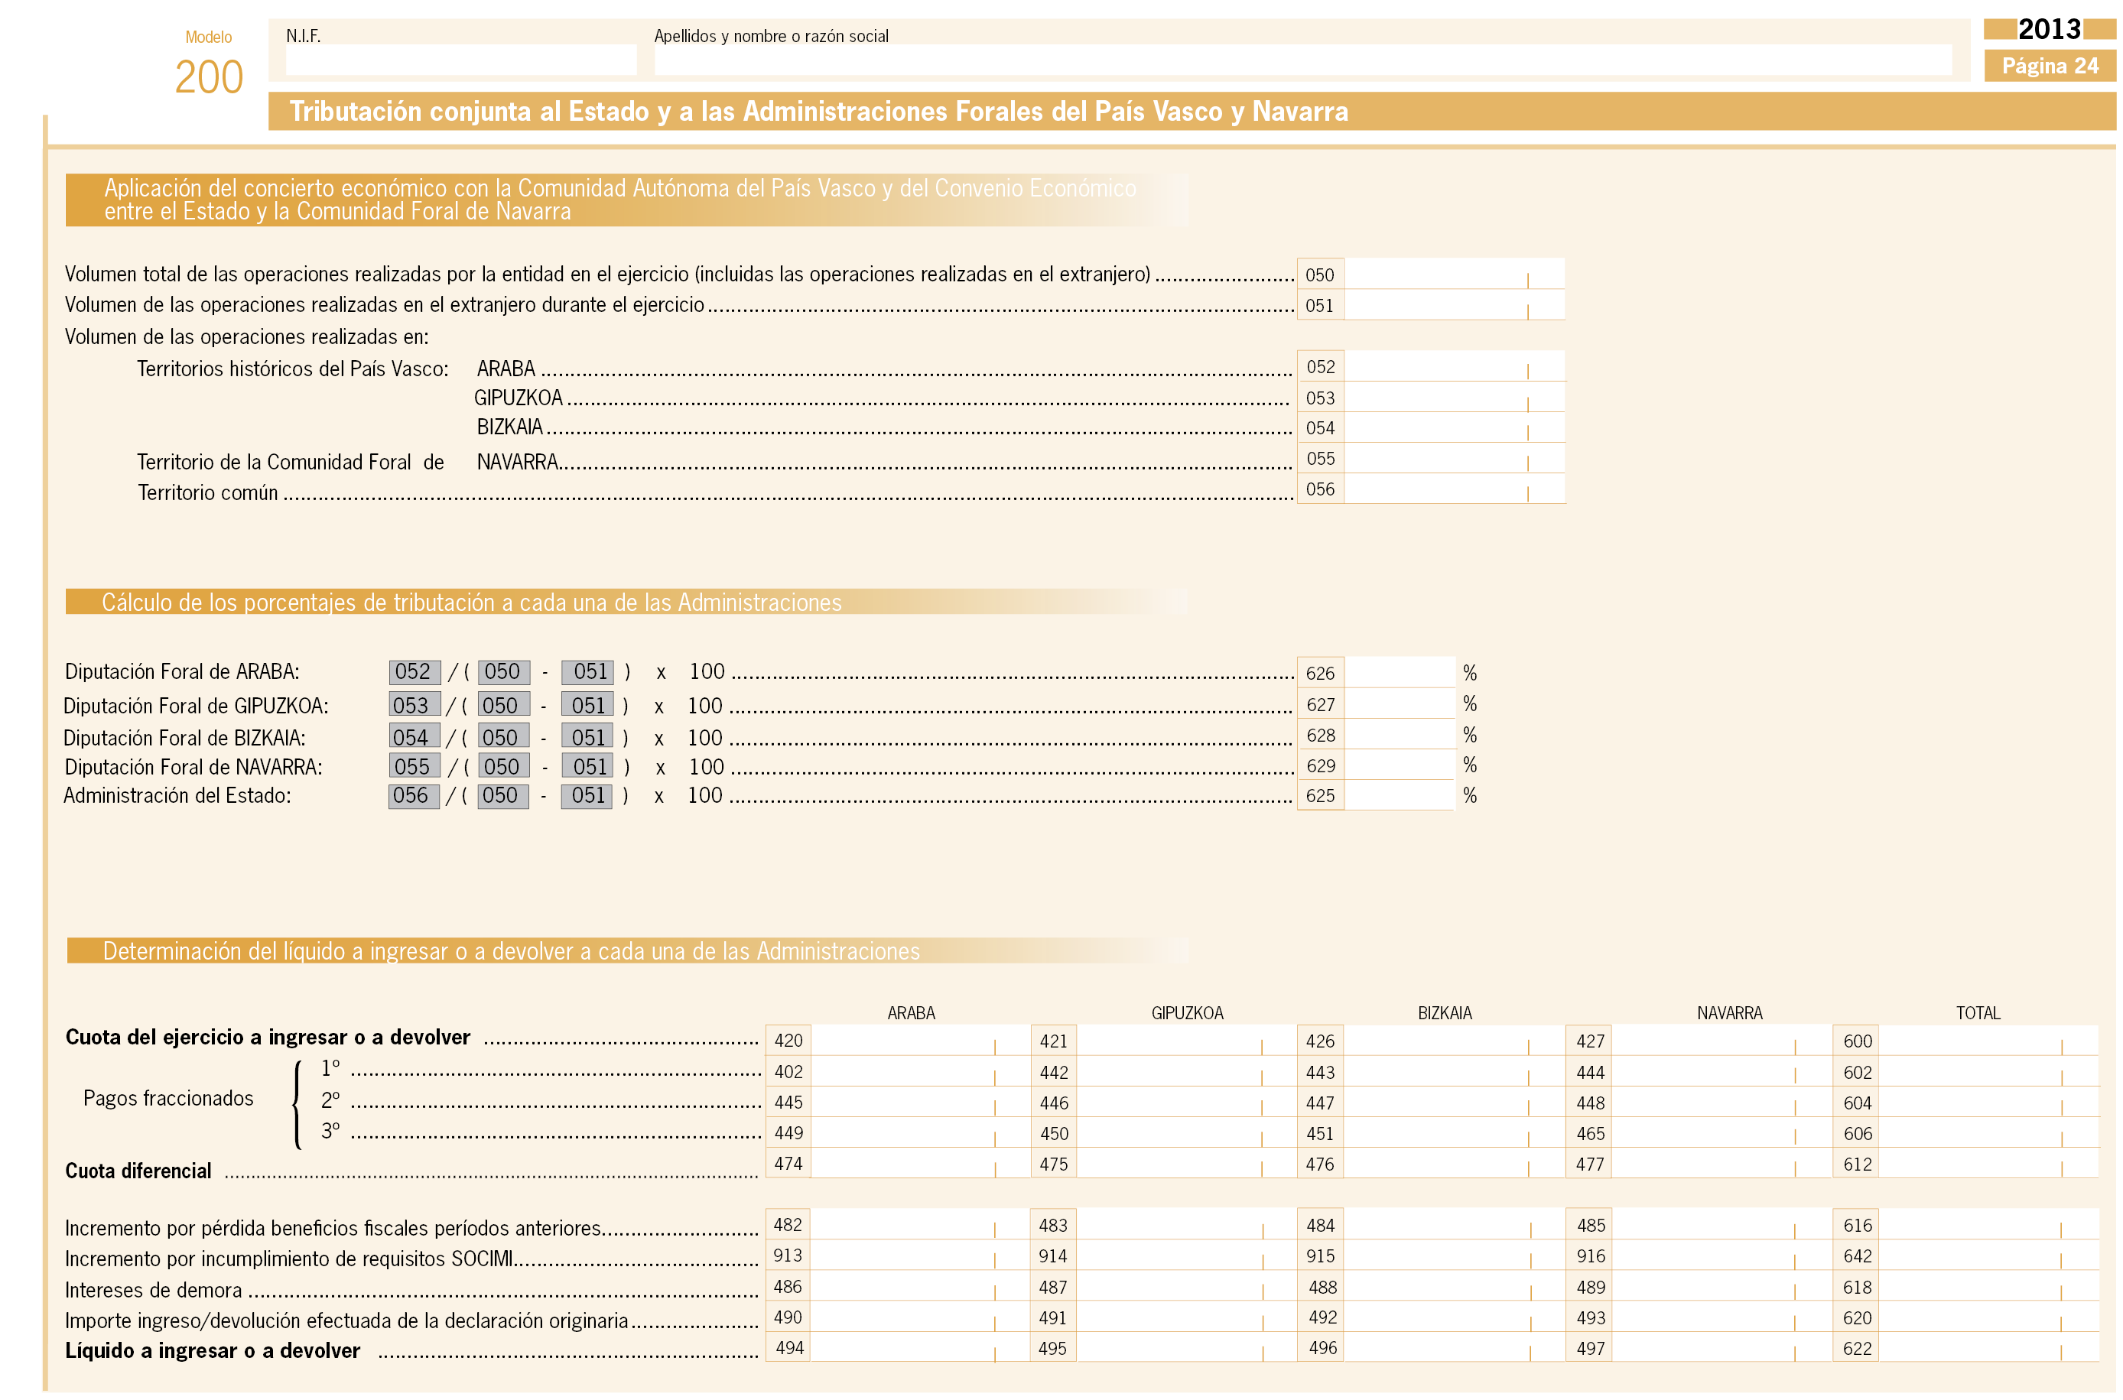Click the GIPUZKOA volume field 053
Image resolution: width=2123 pixels, height=1400 pixels.
click(1453, 398)
